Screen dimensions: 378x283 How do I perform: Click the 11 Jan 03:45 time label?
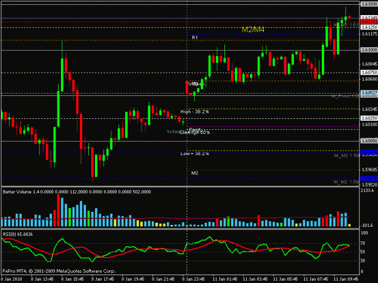tap(255, 279)
